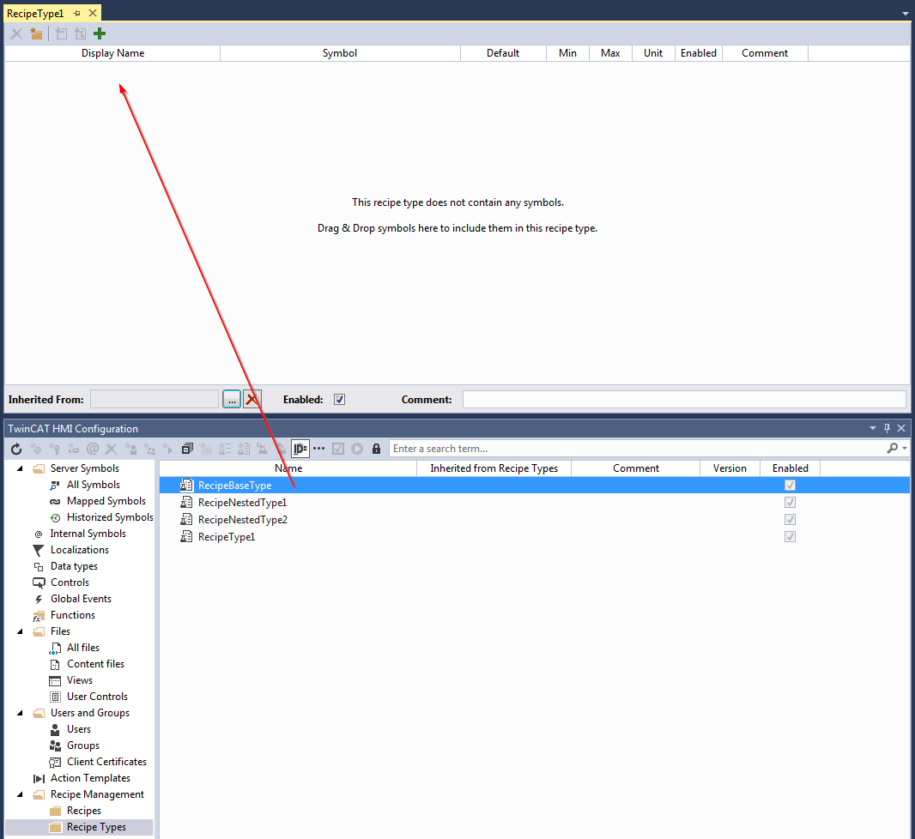The height and width of the screenshot is (839, 915).
Task: Click the grey X delete icon in HMI toolbar
Action: pyautogui.click(x=111, y=449)
